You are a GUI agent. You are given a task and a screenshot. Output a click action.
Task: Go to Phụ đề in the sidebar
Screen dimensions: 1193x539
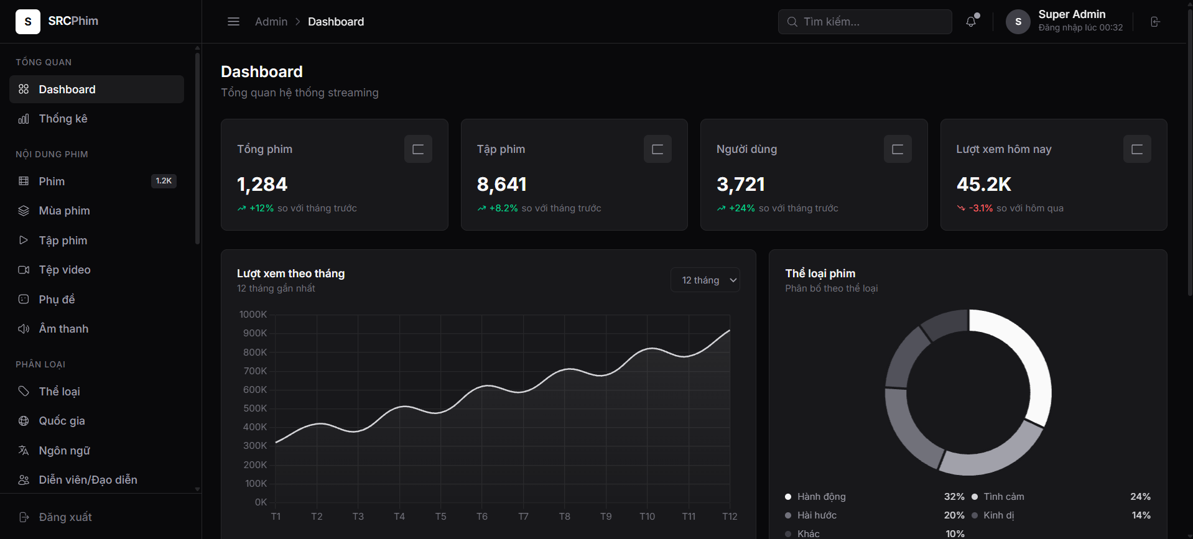pyautogui.click(x=96, y=299)
